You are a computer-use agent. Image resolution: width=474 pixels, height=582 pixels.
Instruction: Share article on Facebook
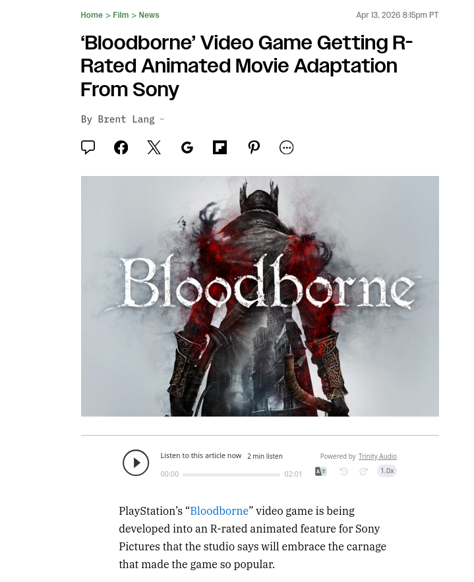click(x=121, y=148)
